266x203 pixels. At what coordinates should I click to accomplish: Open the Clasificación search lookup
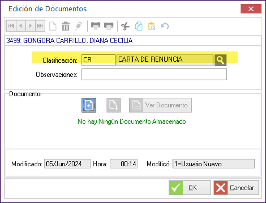[x=220, y=60]
